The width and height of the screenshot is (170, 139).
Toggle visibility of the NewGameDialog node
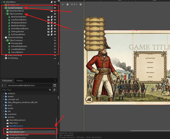click(x=55, y=38)
